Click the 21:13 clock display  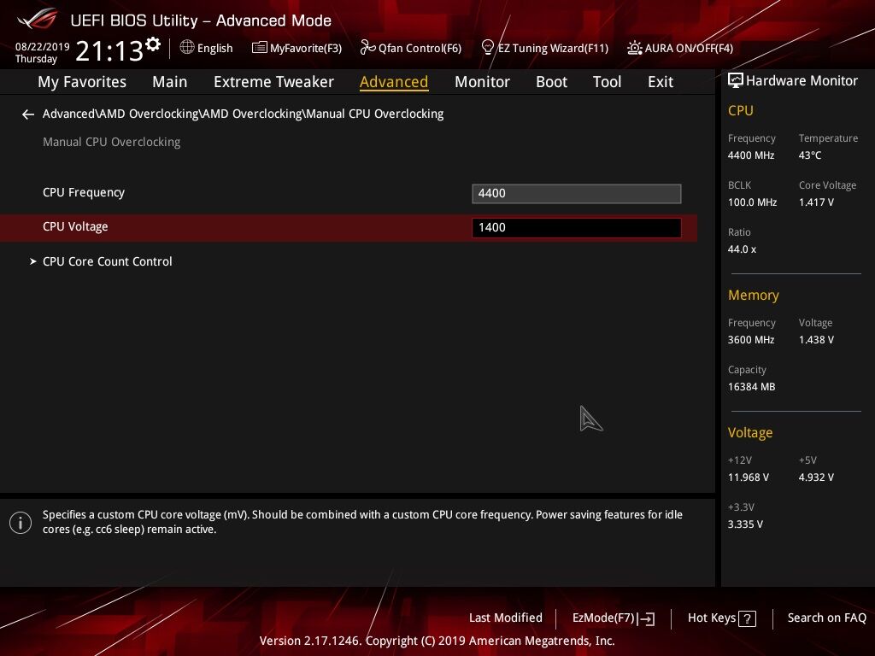click(109, 50)
